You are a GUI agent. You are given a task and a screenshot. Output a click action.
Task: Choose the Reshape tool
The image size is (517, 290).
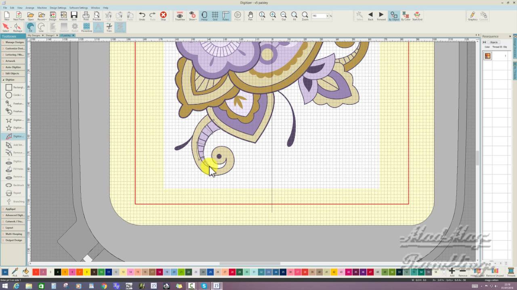coord(17,27)
